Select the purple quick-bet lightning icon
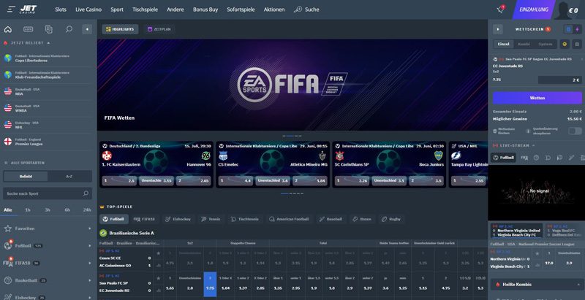The image size is (585, 300). point(578,29)
